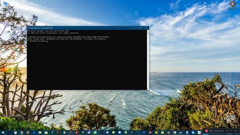Open the red diamond taskbar icon
Image resolution: width=240 pixels, height=135 pixels.
(76, 132)
